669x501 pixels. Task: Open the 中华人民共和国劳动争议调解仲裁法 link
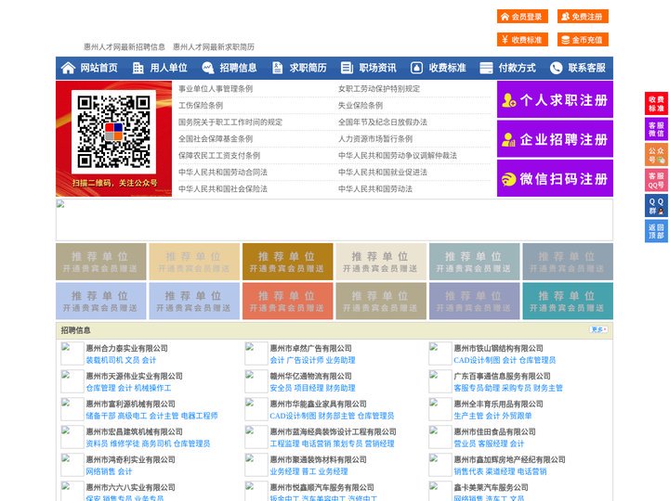coord(398,155)
